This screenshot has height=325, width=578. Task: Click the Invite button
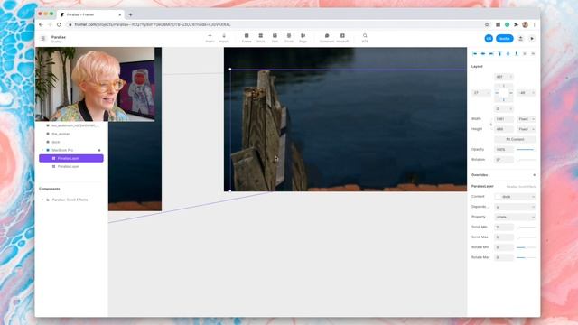pos(504,38)
